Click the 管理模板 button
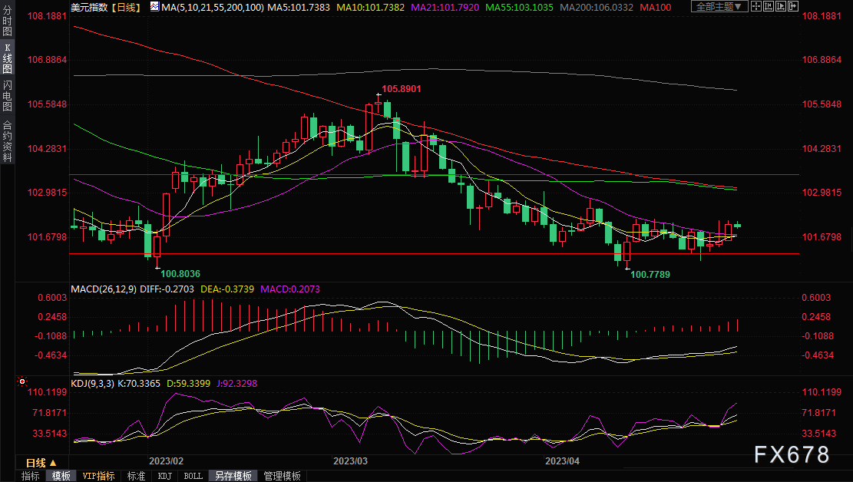 click(x=283, y=476)
